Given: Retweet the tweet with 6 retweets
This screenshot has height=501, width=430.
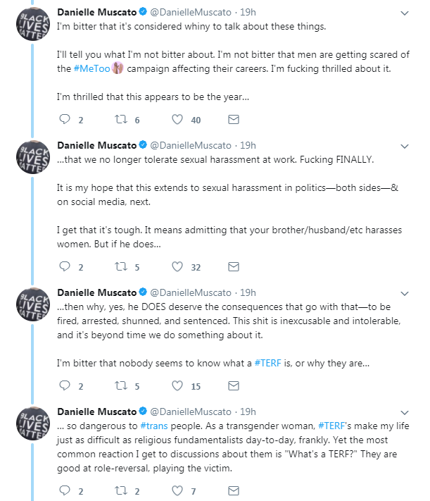Looking at the screenshot, I should tap(121, 120).
